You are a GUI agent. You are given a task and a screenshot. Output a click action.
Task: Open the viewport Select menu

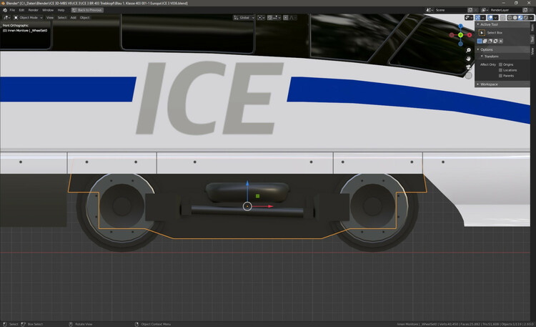pos(62,17)
